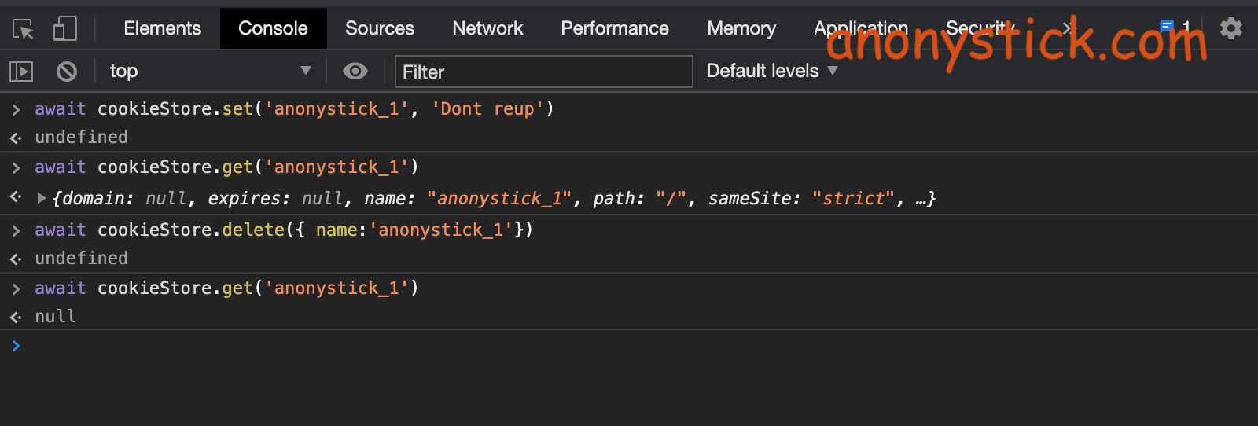Expand the returned cookie object triangle
This screenshot has width=1258, height=426.
42,198
